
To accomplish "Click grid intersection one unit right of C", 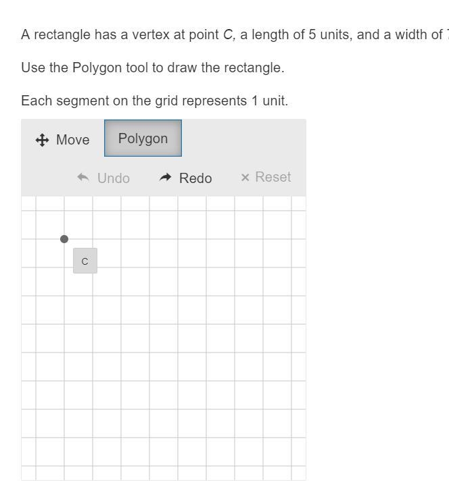I will click(x=93, y=239).
